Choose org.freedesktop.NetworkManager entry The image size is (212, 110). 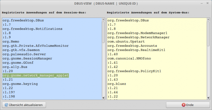tap(138, 37)
